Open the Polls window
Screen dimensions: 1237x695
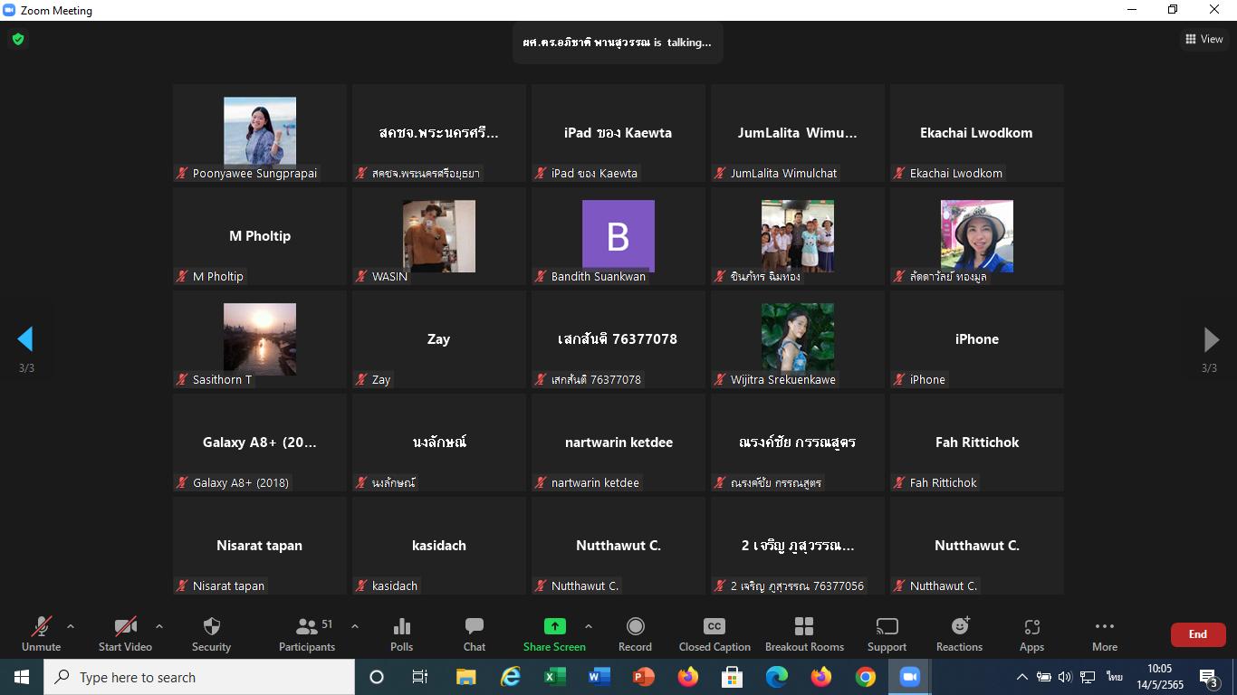(401, 633)
